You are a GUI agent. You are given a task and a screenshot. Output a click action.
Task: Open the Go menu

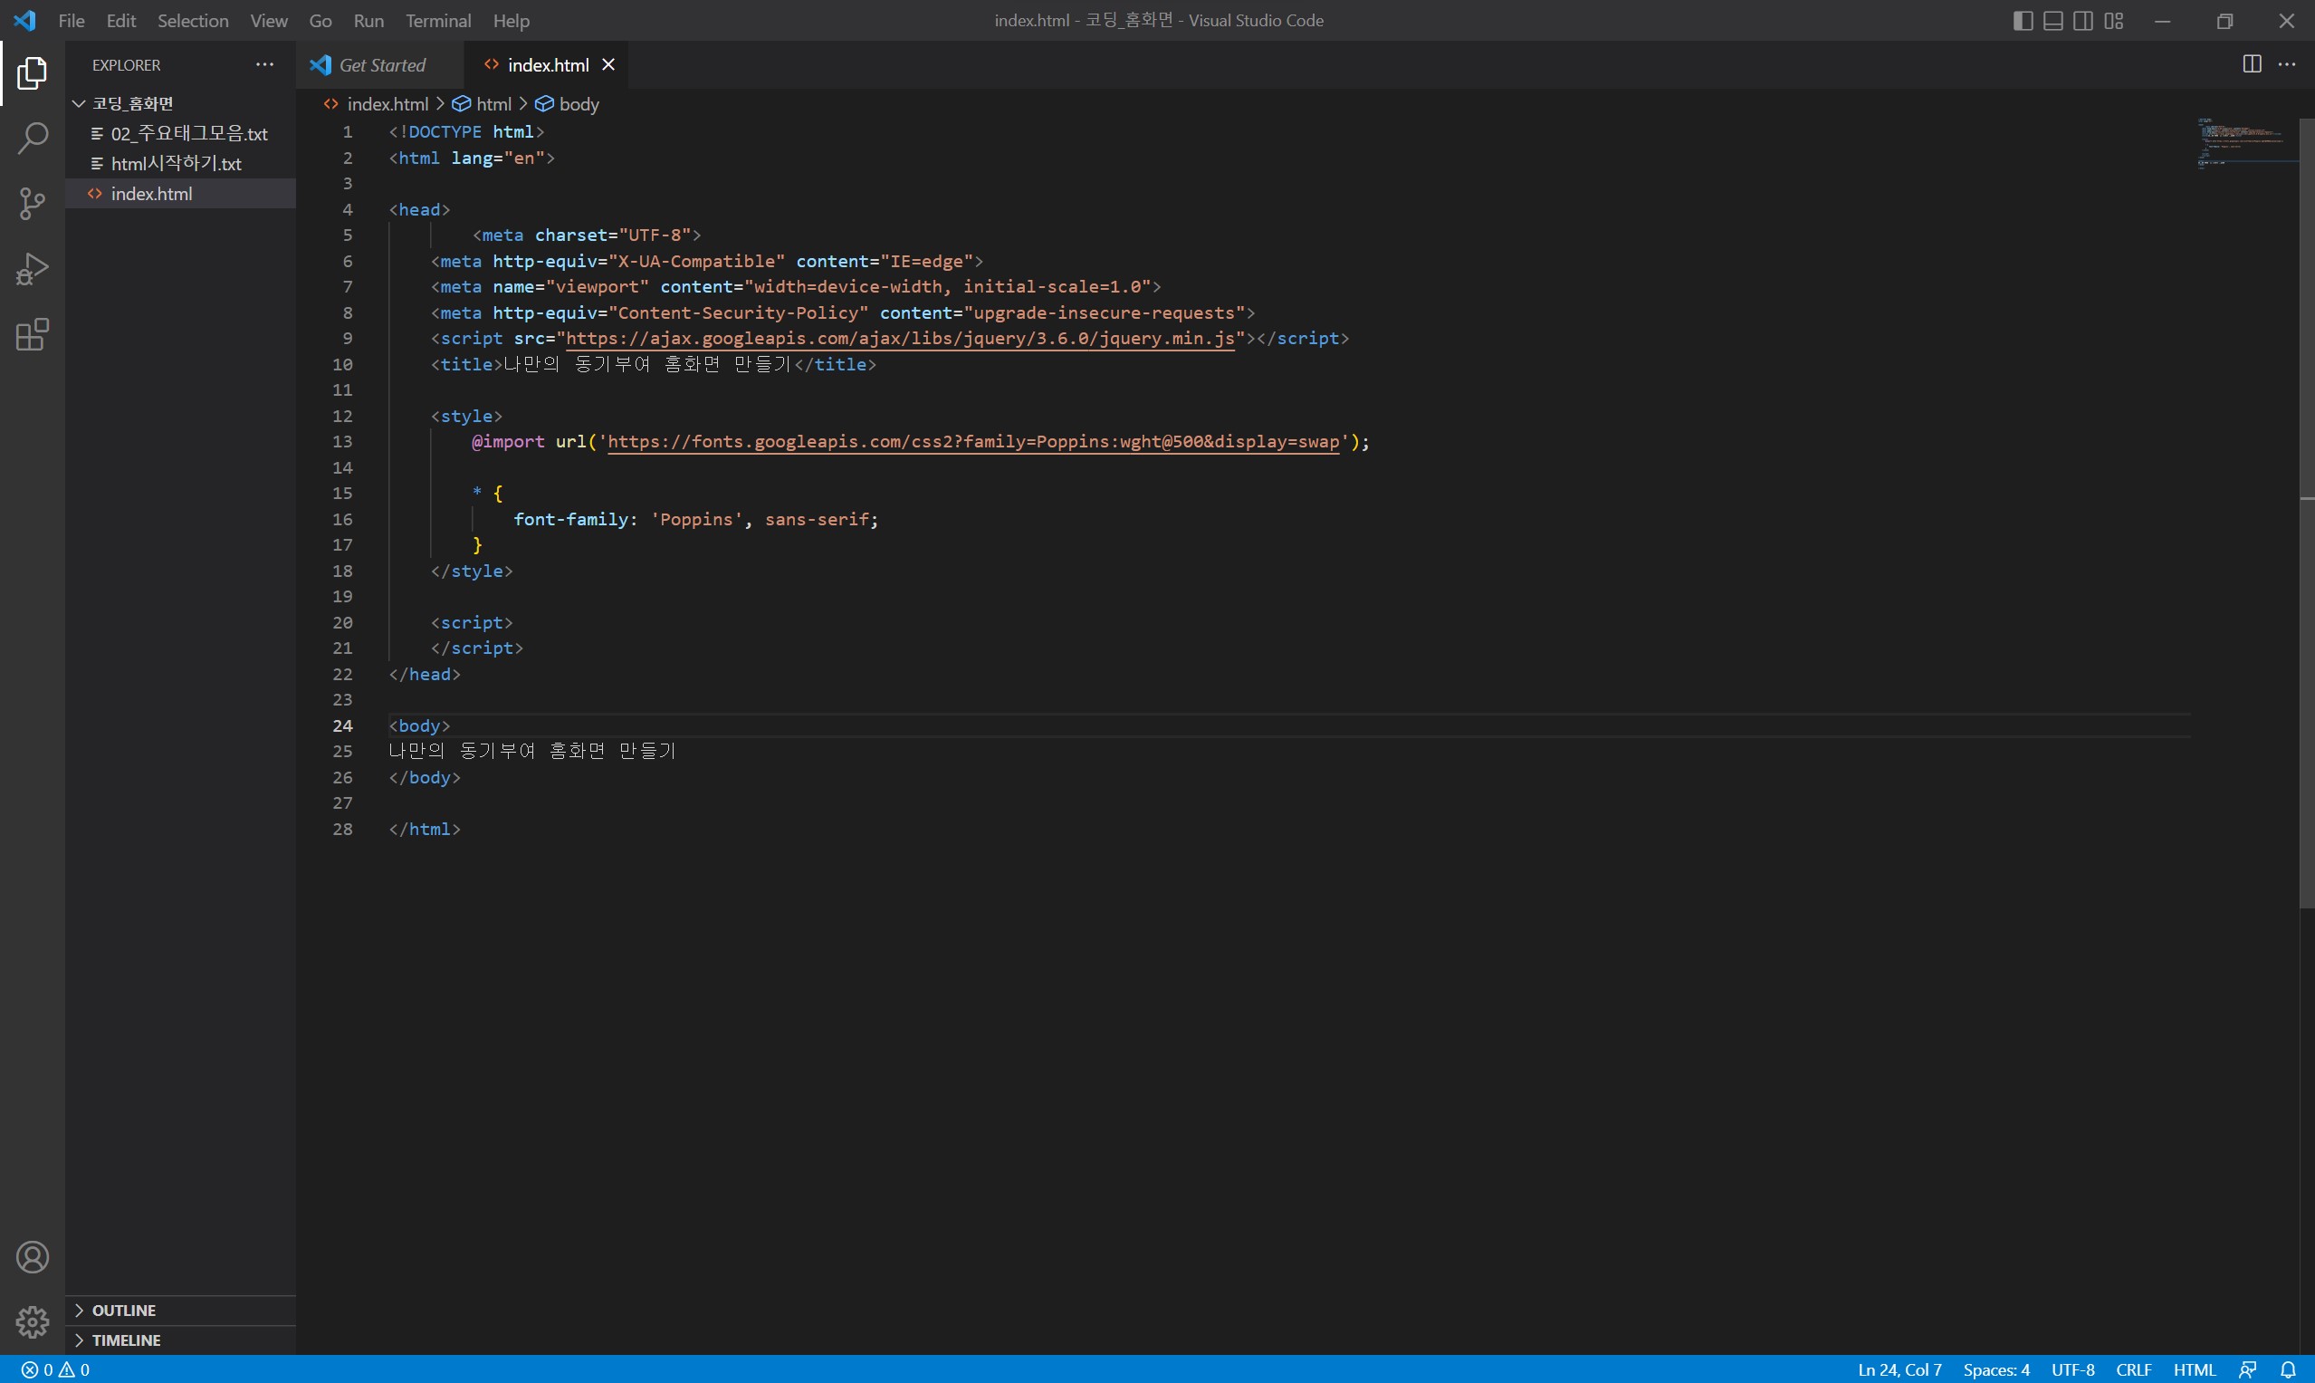(320, 21)
